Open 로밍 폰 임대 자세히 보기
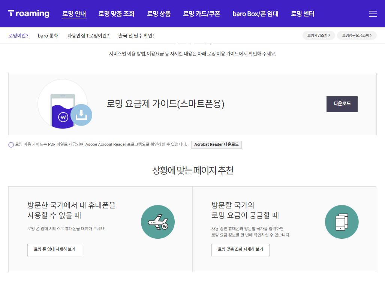Viewport: 385px width, 283px height. [x=54, y=250]
